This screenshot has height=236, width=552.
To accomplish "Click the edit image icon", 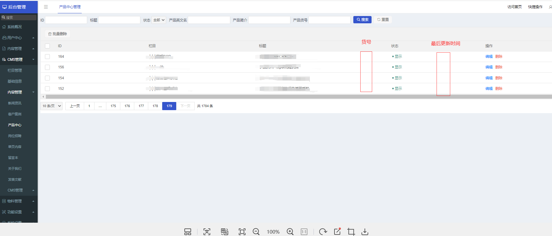I will tap(337, 231).
